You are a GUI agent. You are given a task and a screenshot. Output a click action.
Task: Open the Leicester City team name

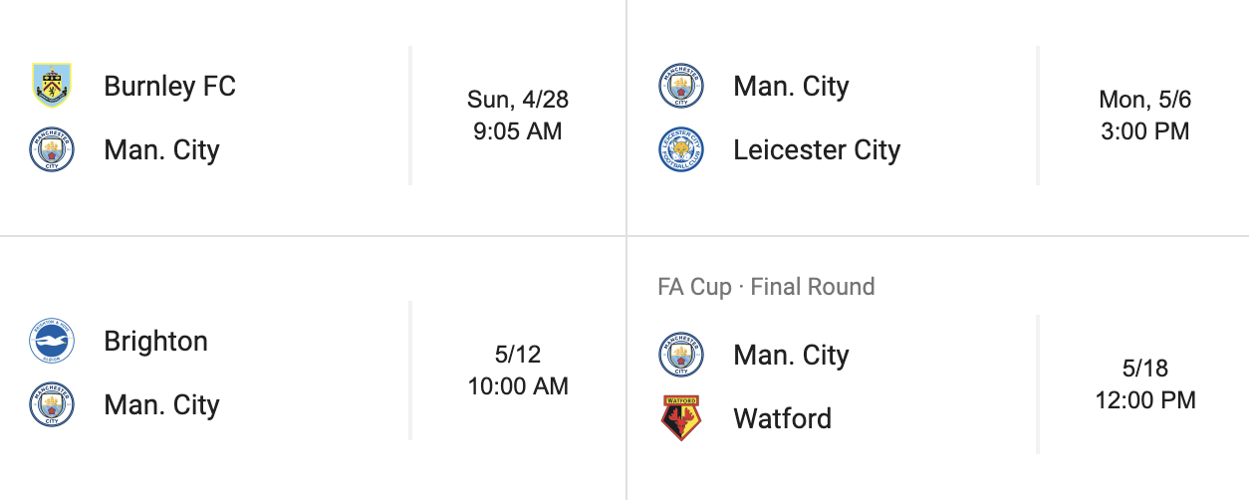[817, 150]
